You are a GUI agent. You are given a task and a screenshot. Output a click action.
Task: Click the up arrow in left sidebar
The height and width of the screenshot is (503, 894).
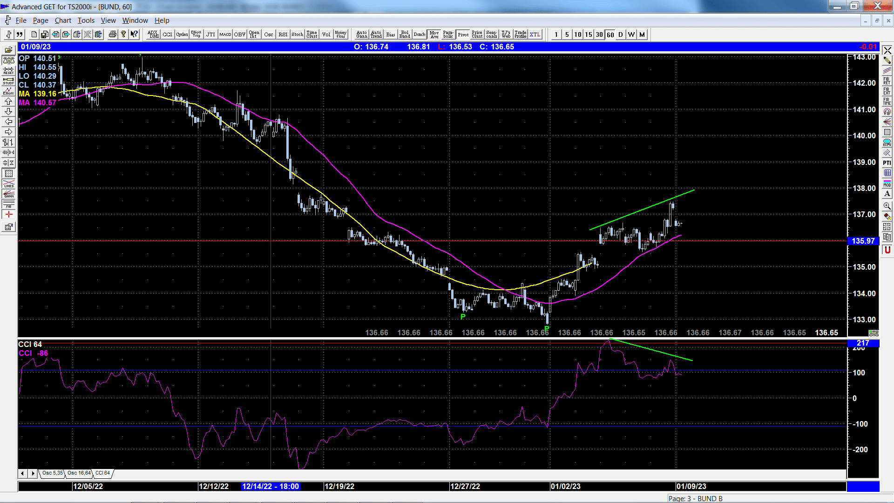pyautogui.click(x=8, y=102)
